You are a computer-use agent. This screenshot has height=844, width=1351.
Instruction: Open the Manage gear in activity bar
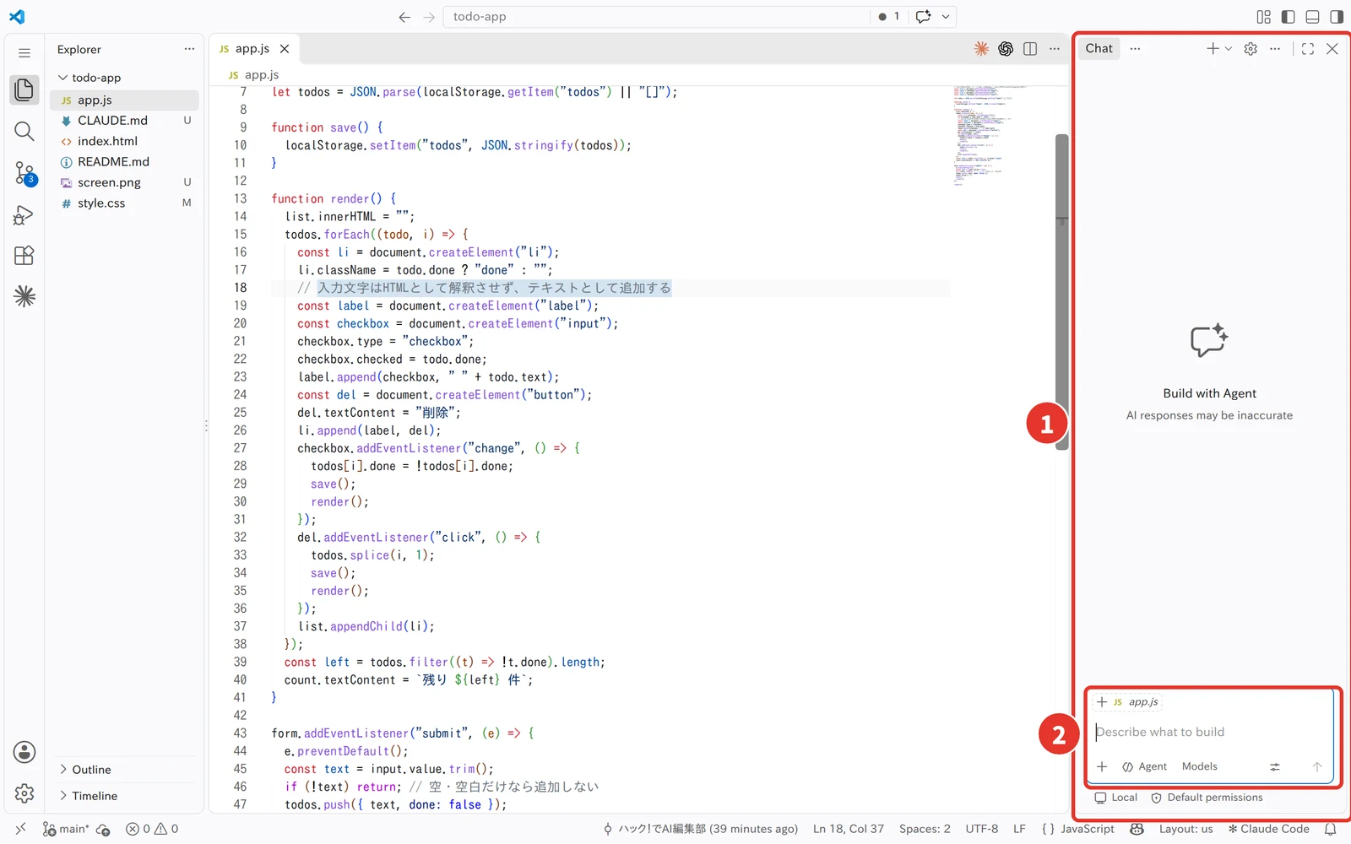pyautogui.click(x=24, y=793)
